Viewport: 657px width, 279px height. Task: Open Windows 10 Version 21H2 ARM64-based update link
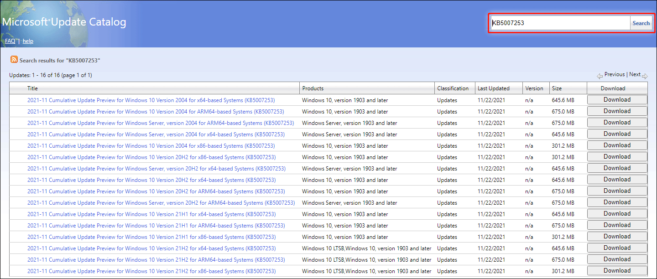pos(156,260)
